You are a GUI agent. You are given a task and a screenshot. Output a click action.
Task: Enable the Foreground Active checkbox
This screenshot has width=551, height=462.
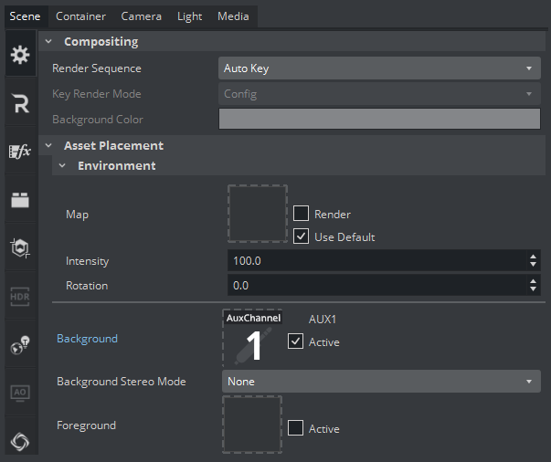point(295,428)
